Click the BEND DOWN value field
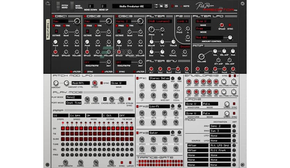Image resolution: width=290 pixels, height=168 pixels. (x=91, y=6)
